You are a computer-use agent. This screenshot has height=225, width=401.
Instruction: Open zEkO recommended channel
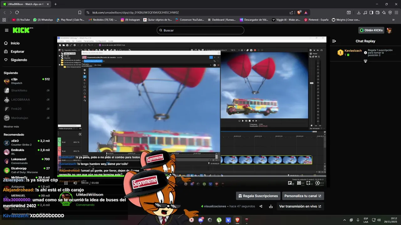[x=27, y=143]
